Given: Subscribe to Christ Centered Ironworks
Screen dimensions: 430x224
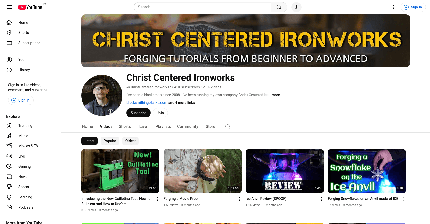Looking at the screenshot, I should 138,113.
